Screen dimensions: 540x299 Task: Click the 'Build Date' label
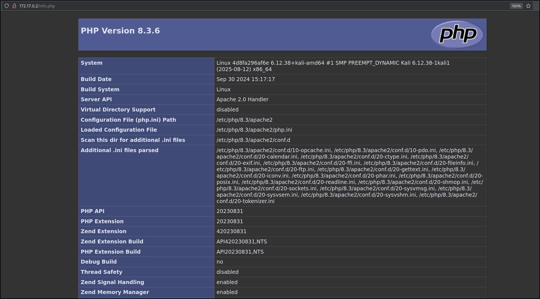[x=96, y=79]
